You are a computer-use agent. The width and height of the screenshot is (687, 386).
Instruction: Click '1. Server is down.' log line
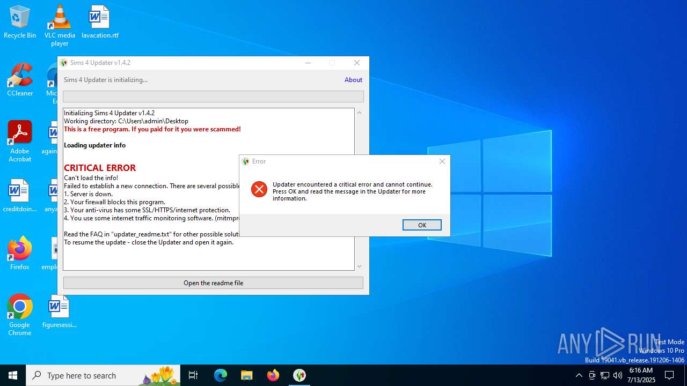coord(89,194)
